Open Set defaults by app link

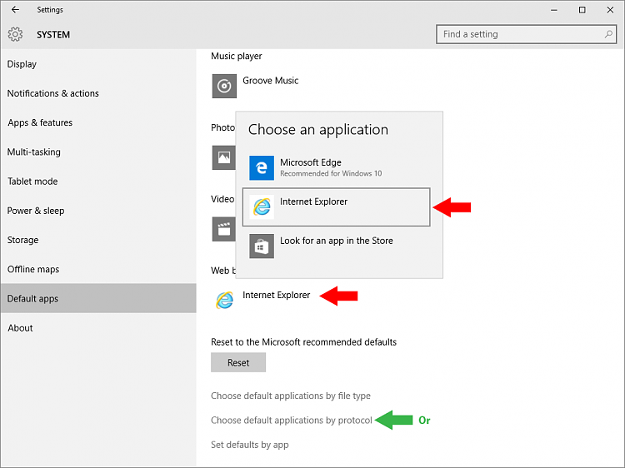249,445
